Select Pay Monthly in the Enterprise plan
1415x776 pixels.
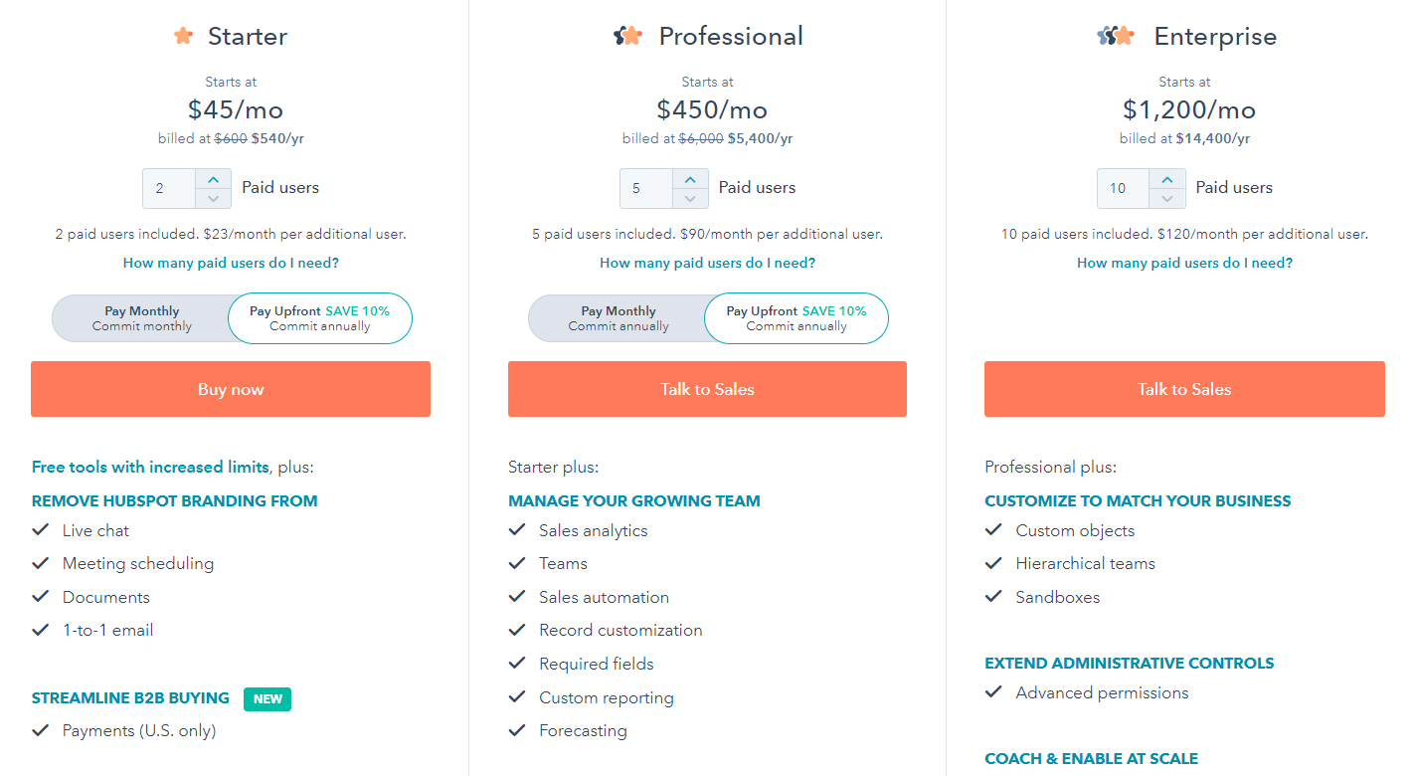tap(1094, 317)
